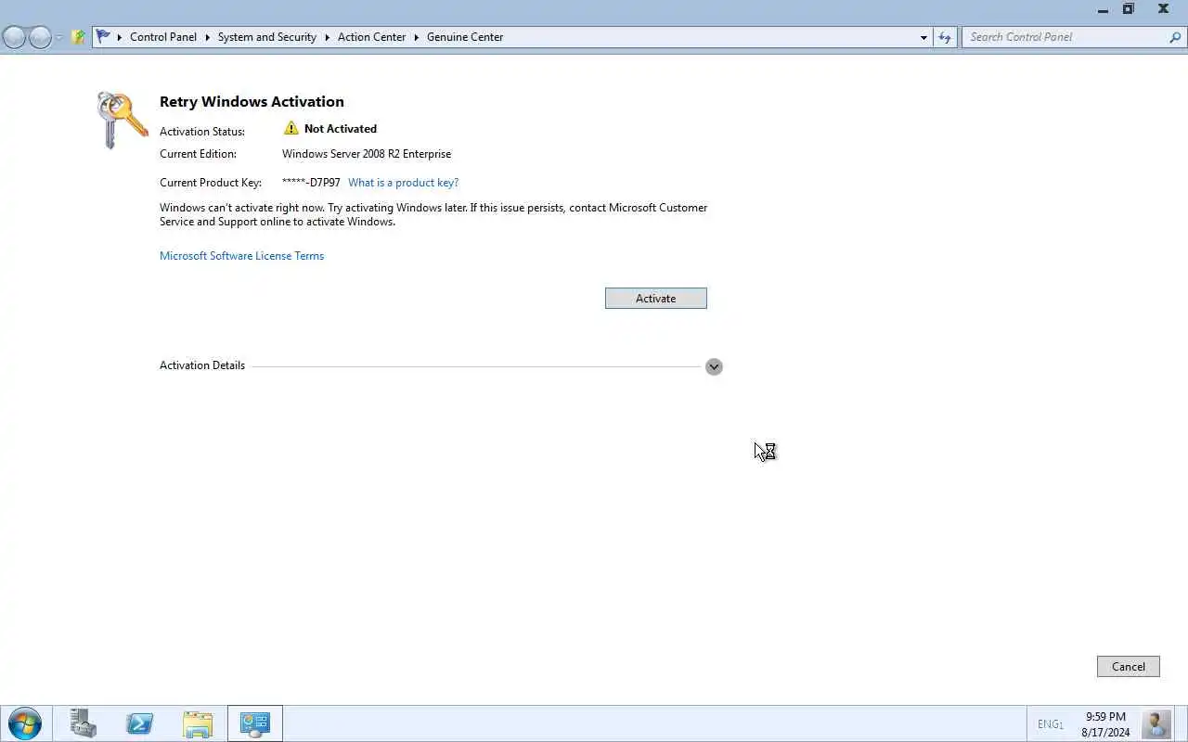Minimize the Control Panel window

click(x=1103, y=10)
